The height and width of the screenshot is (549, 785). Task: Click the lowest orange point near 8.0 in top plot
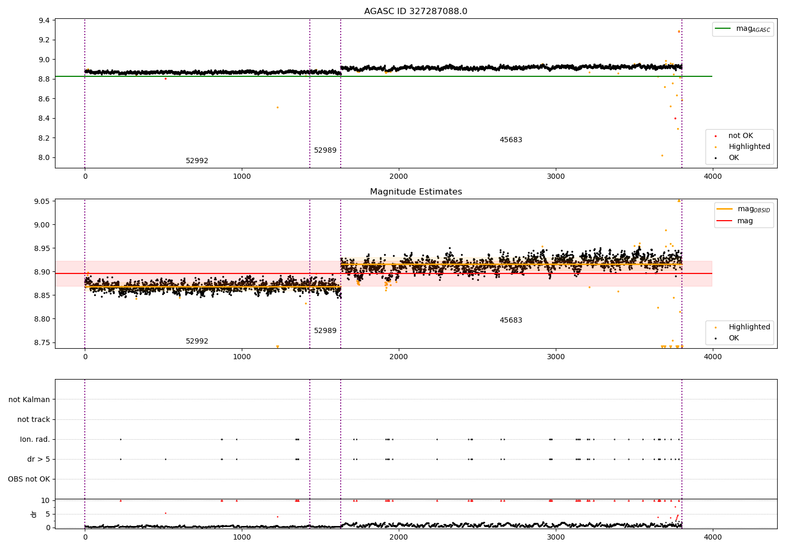(x=662, y=155)
